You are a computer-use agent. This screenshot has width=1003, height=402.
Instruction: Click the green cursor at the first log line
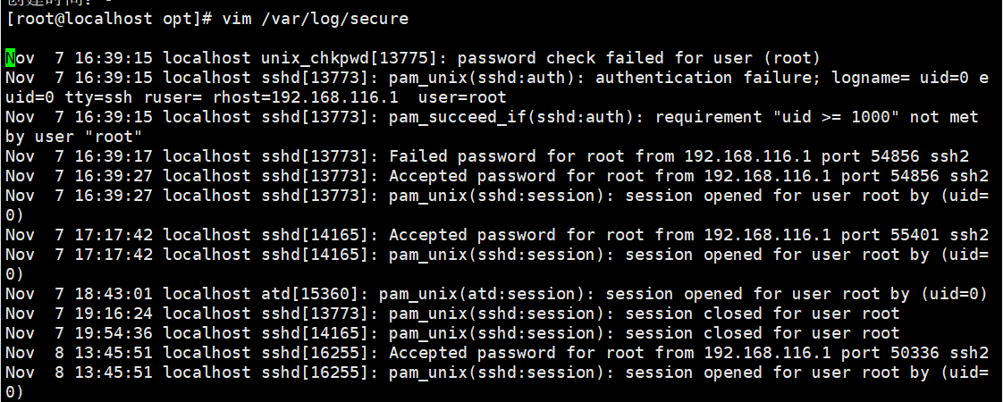(x=11, y=58)
